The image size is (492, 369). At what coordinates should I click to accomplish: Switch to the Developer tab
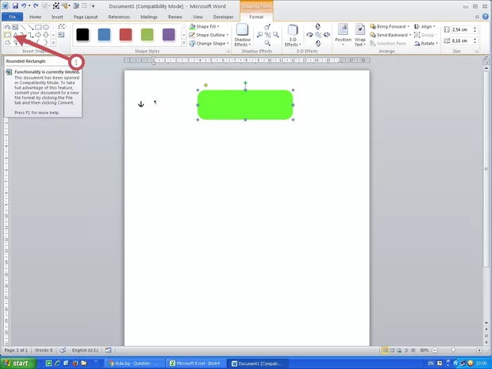[x=223, y=17]
